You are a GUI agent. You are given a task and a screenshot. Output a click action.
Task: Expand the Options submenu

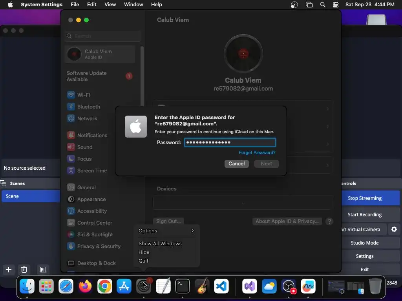coord(166,230)
